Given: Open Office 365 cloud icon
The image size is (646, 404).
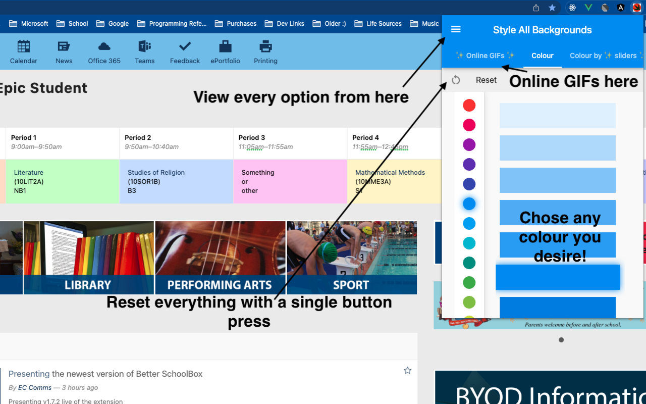Looking at the screenshot, I should (x=104, y=47).
